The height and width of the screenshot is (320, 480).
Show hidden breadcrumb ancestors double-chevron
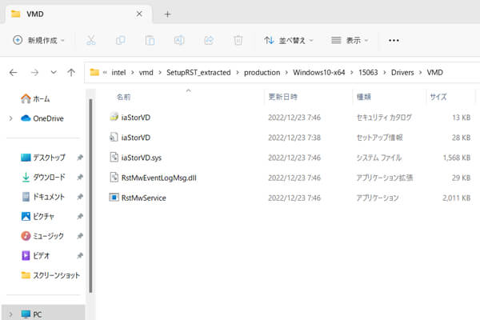pyautogui.click(x=105, y=73)
